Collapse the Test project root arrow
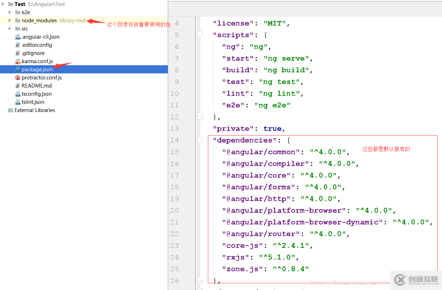 coord(3,4)
